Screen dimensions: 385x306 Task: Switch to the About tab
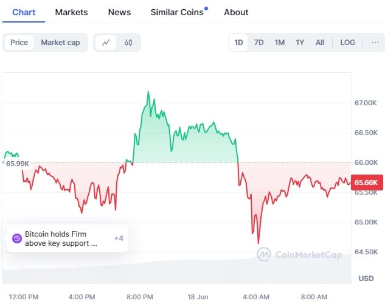coord(236,12)
